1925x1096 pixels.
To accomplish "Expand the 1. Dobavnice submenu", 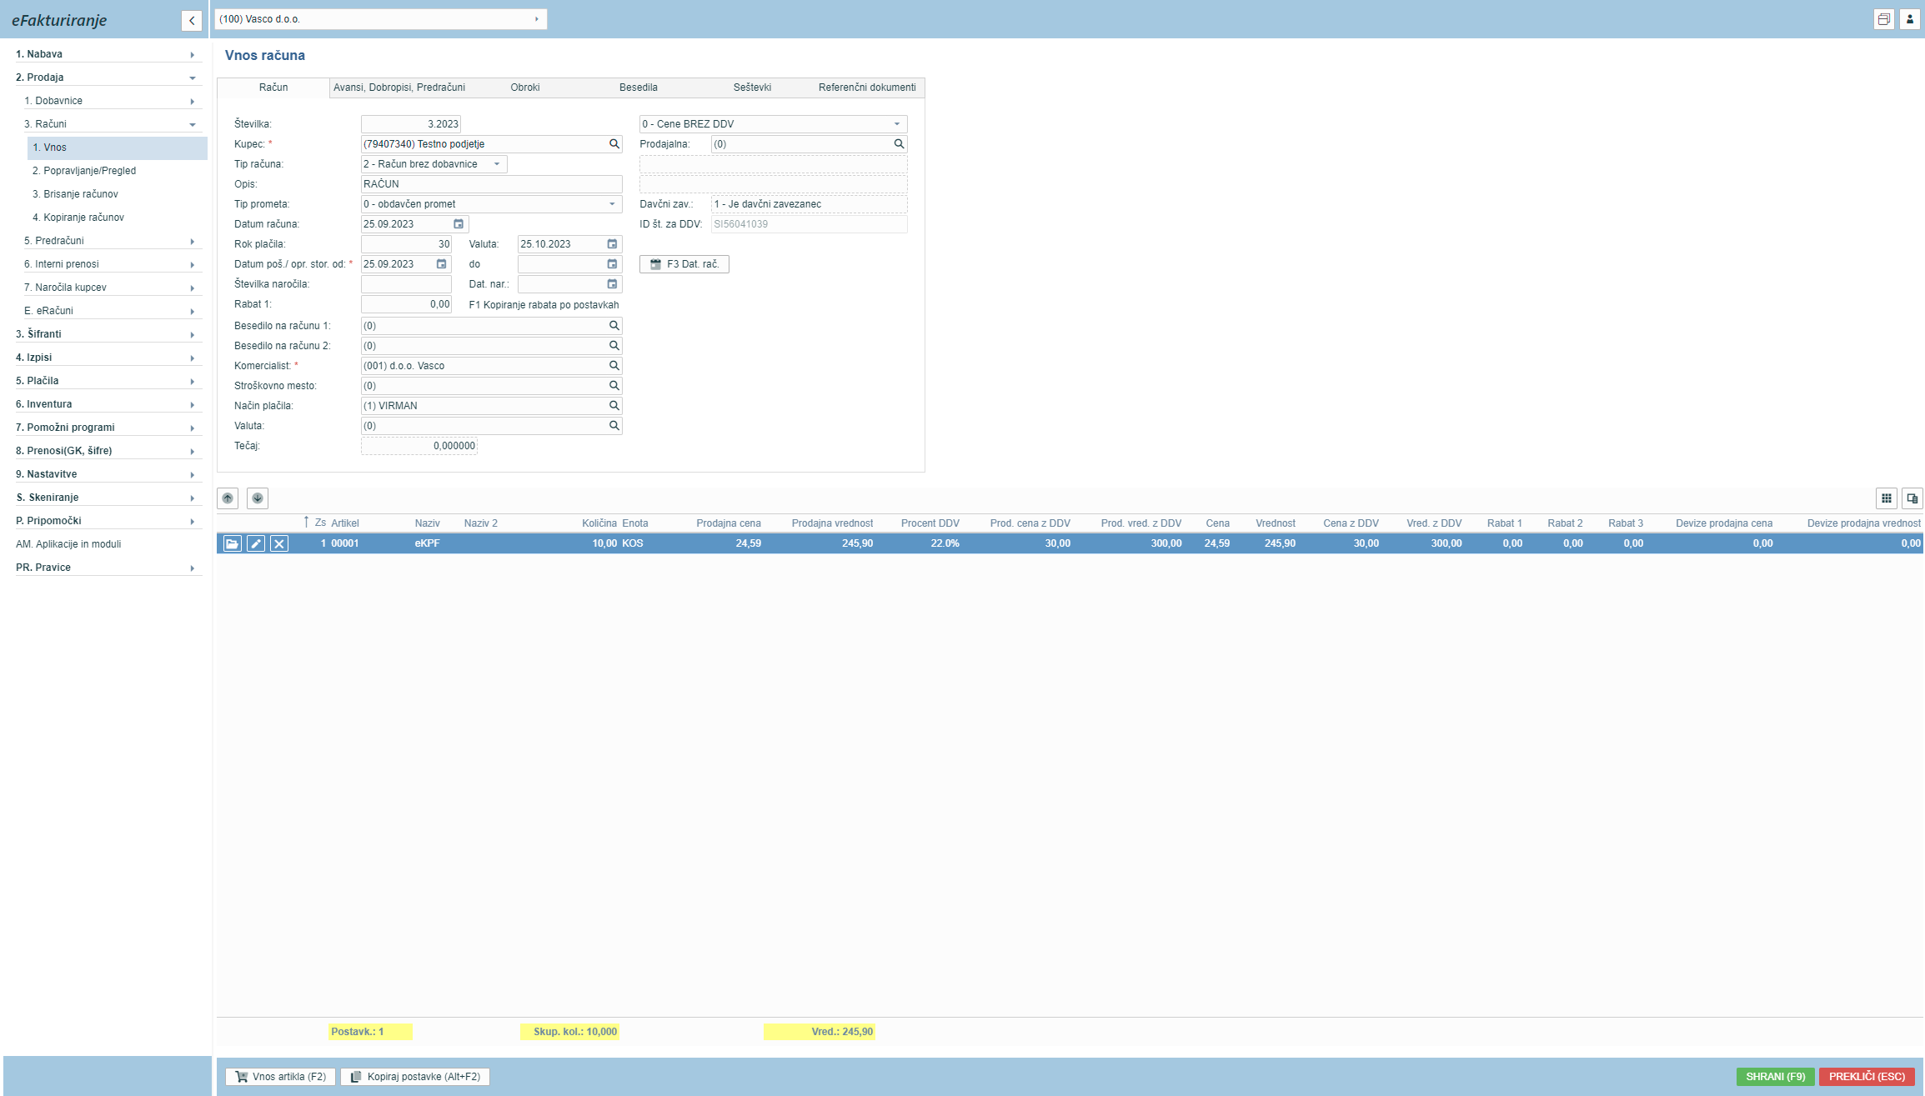I will [x=113, y=101].
